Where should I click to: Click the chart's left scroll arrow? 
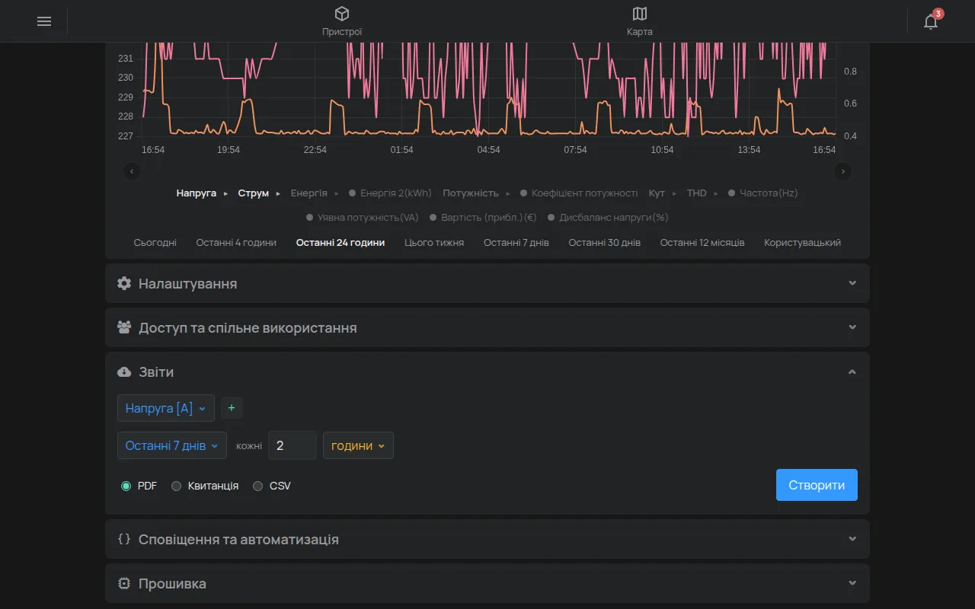(133, 171)
